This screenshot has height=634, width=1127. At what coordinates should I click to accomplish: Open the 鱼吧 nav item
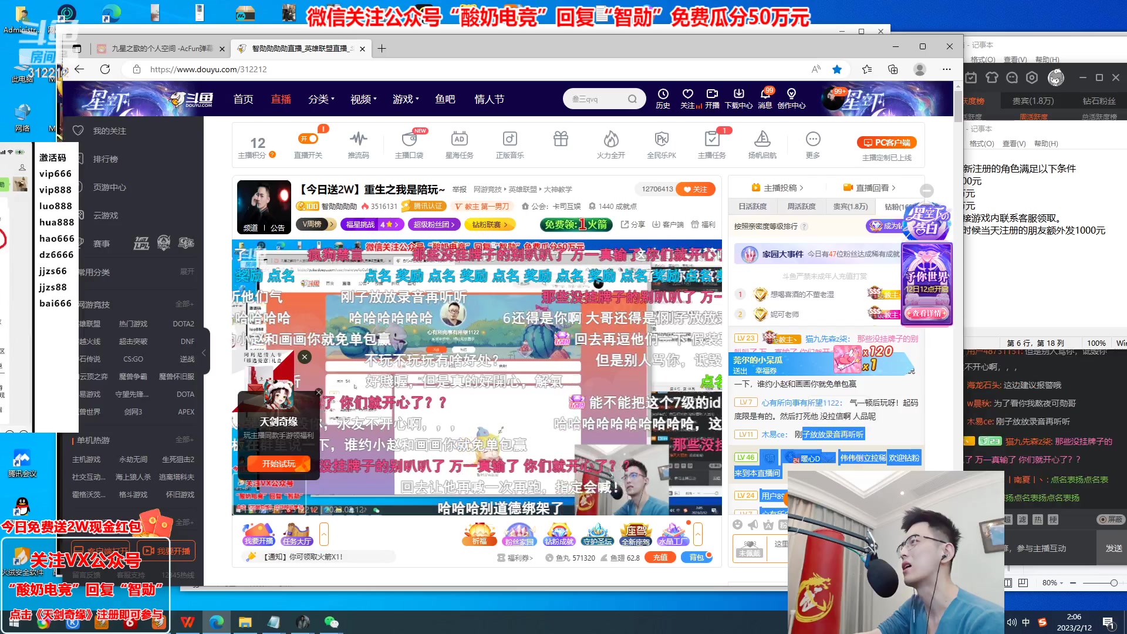445,99
